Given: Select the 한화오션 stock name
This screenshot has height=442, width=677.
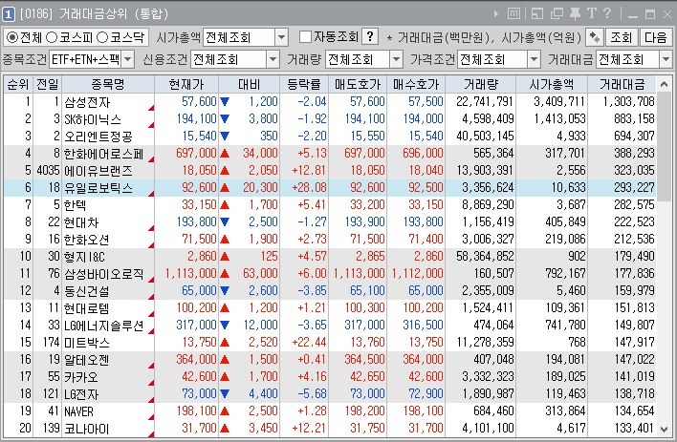Looking at the screenshot, I should [x=86, y=240].
